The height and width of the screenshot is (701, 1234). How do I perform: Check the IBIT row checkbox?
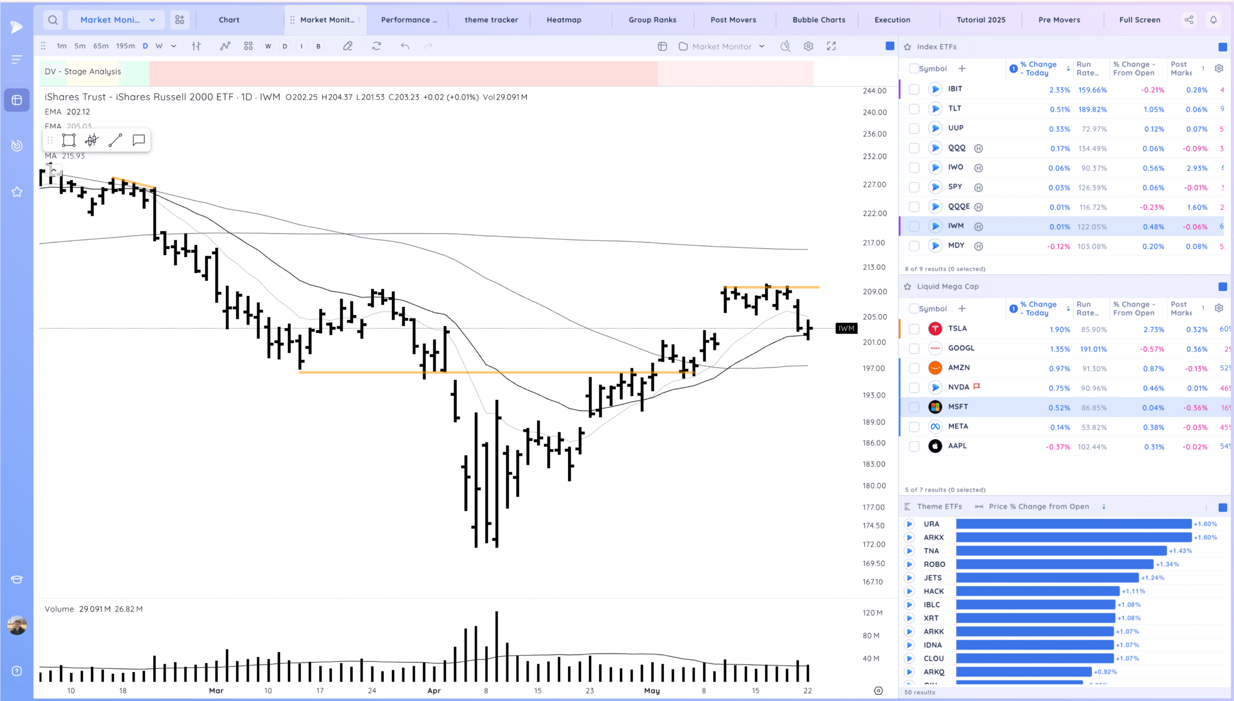click(x=914, y=90)
